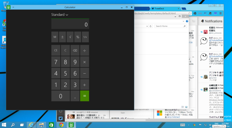
Task: Click the TweetDeck column settings sliders icon
Action: pyautogui.click(x=194, y=21)
